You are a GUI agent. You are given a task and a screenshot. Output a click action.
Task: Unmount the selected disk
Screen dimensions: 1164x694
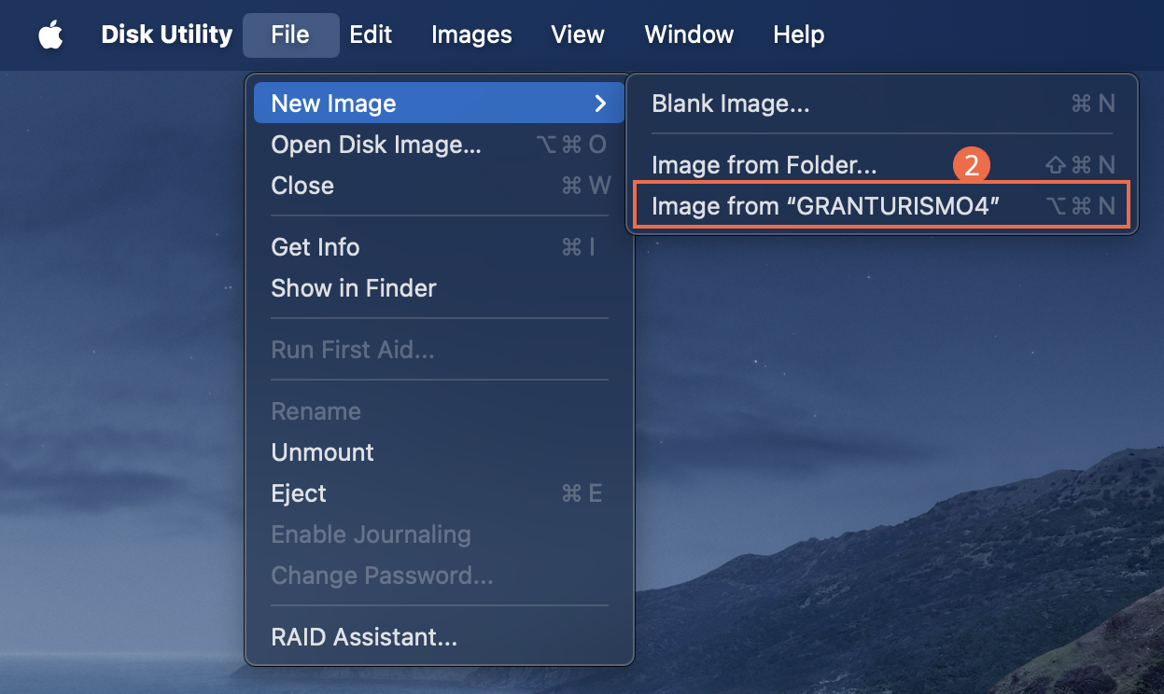coord(322,452)
